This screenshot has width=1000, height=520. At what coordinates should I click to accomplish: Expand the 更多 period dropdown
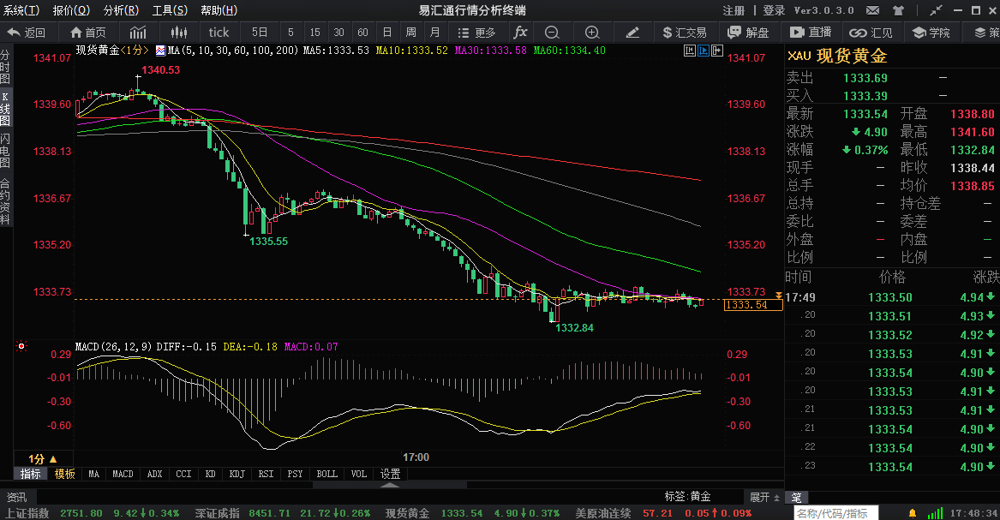point(477,33)
